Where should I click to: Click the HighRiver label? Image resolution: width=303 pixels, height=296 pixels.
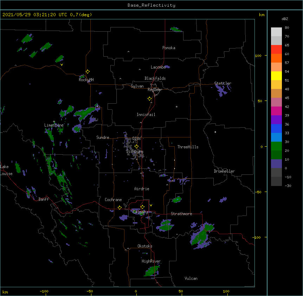pos(151,261)
